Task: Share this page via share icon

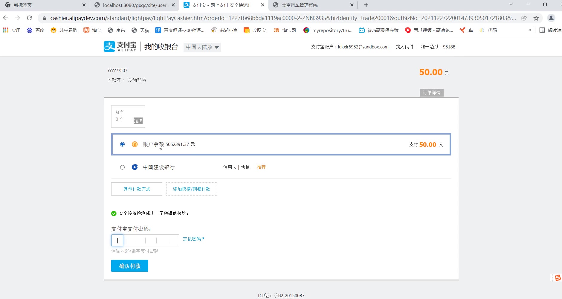Action: click(524, 18)
